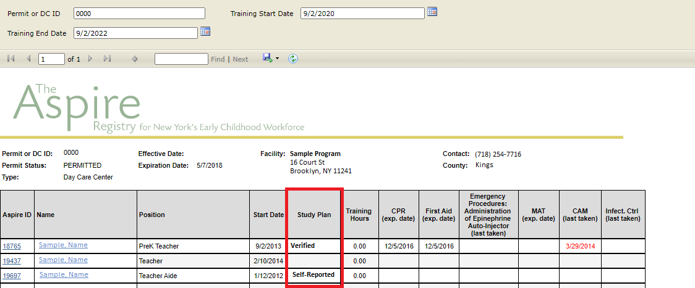Jump to last page of report
Viewport: 695px width, 288px height.
[x=107, y=59]
